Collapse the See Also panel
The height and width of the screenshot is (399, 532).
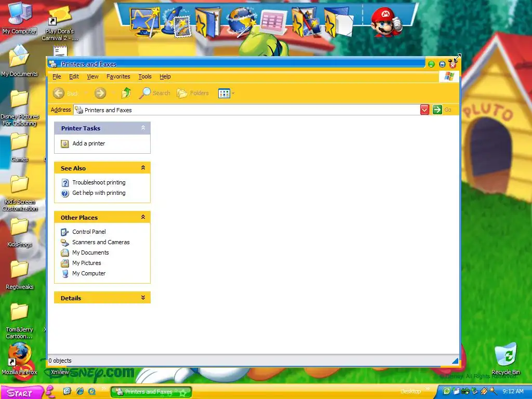(143, 168)
